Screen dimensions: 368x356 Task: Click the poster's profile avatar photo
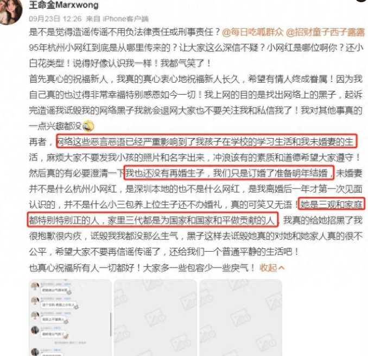(x=10, y=10)
